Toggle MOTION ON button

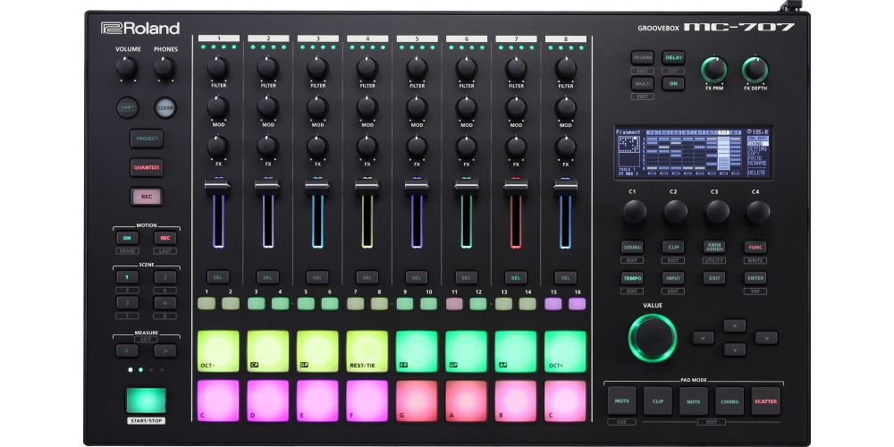[127, 239]
